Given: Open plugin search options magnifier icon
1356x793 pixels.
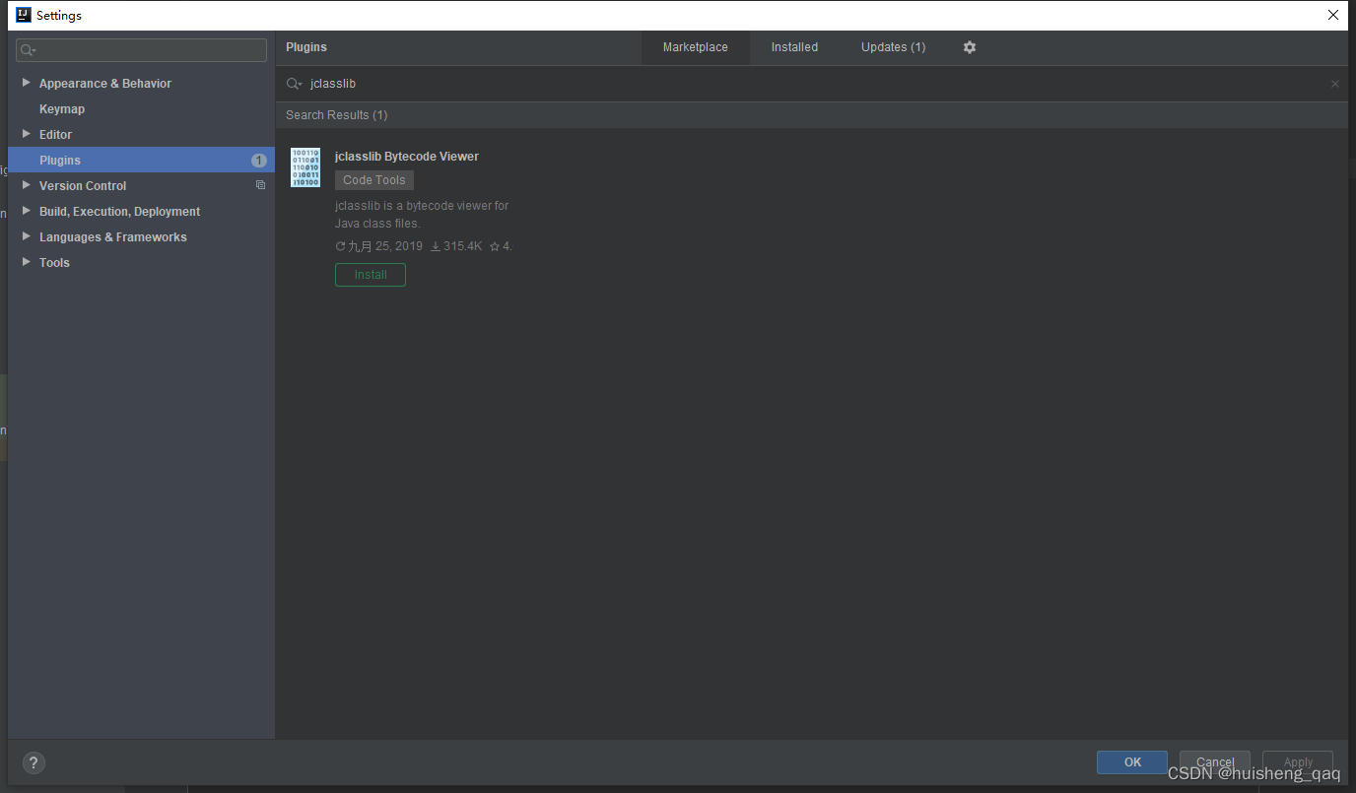Looking at the screenshot, I should (x=294, y=84).
